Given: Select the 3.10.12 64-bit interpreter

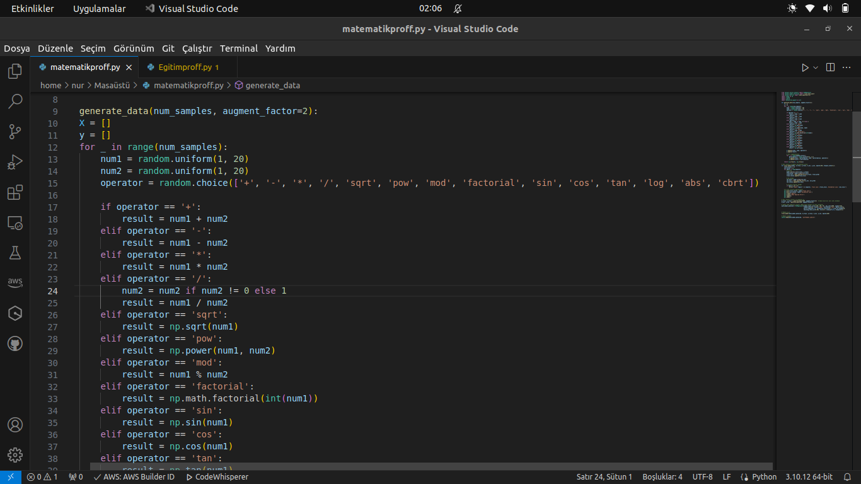Looking at the screenshot, I should pyautogui.click(x=809, y=477).
